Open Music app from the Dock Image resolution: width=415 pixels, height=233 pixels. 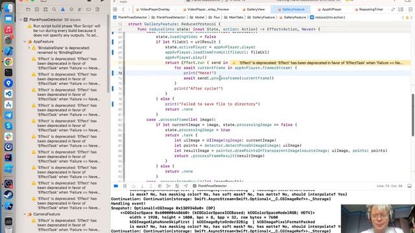pos(8,29)
